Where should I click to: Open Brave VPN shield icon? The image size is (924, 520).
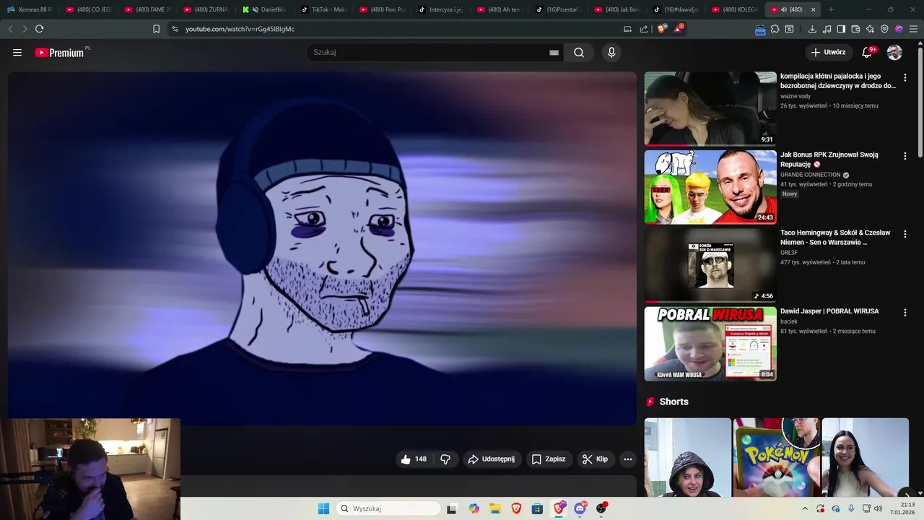[x=884, y=29]
